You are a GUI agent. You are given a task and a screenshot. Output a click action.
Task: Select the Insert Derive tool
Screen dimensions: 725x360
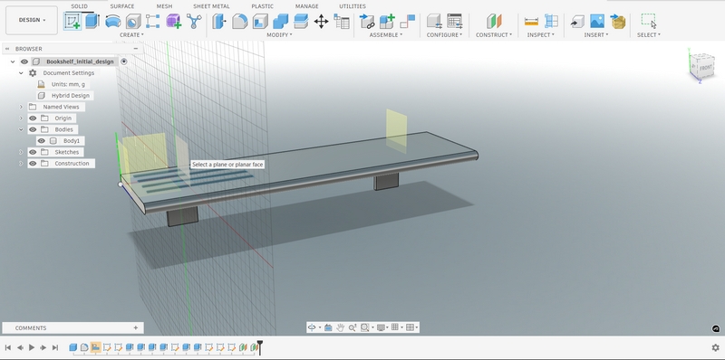click(x=577, y=21)
